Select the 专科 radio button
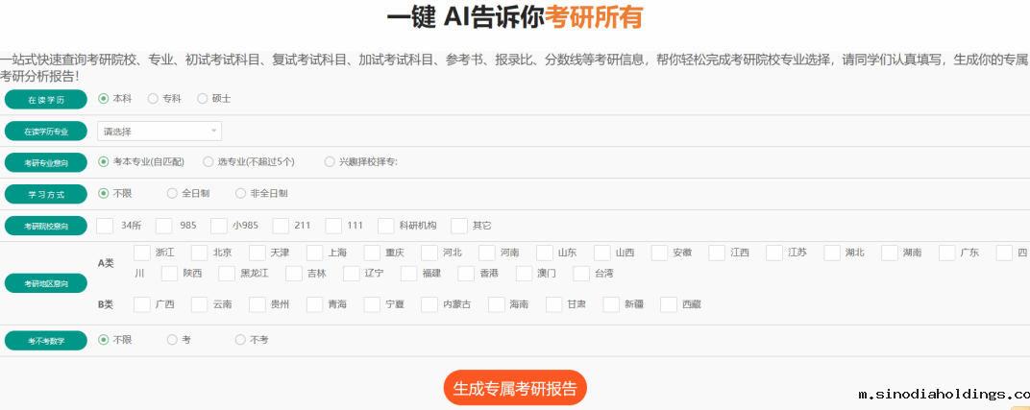 point(153,98)
